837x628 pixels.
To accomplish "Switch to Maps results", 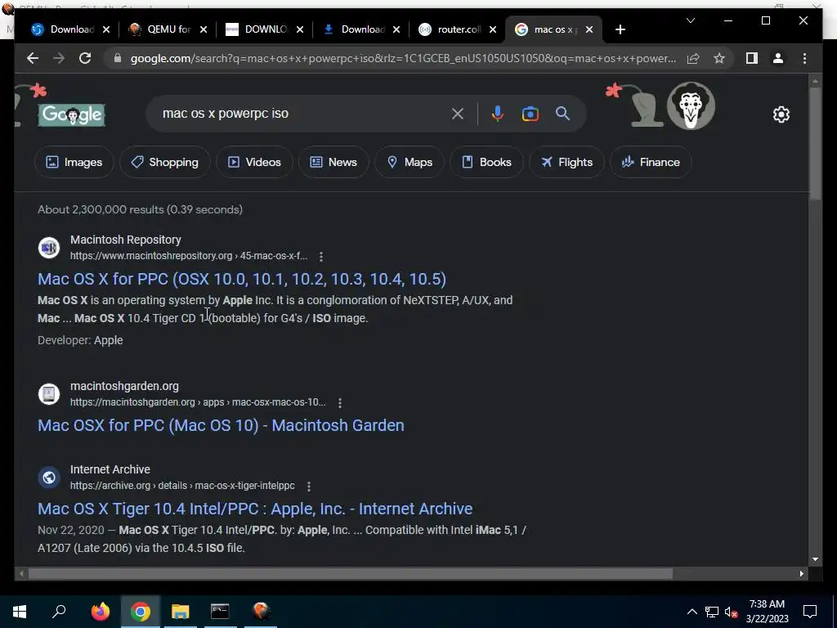I will pos(410,162).
